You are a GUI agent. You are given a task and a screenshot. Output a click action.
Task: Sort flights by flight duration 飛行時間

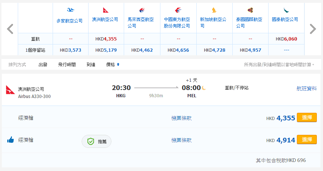point(67,65)
